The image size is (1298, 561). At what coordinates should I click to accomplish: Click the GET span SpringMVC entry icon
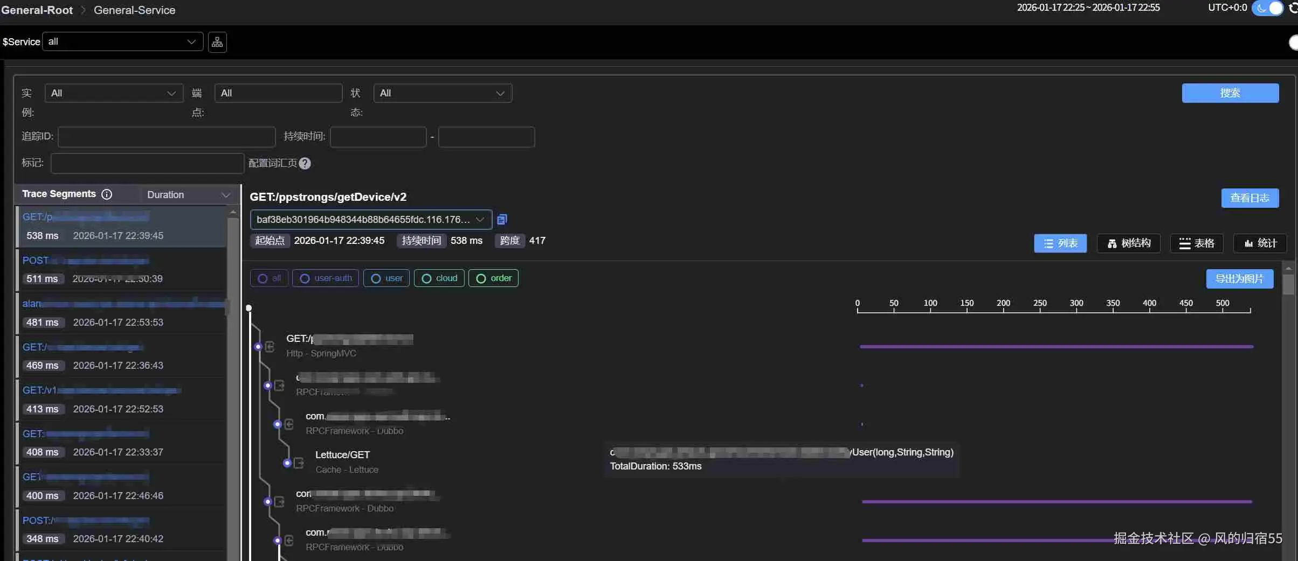[270, 347]
